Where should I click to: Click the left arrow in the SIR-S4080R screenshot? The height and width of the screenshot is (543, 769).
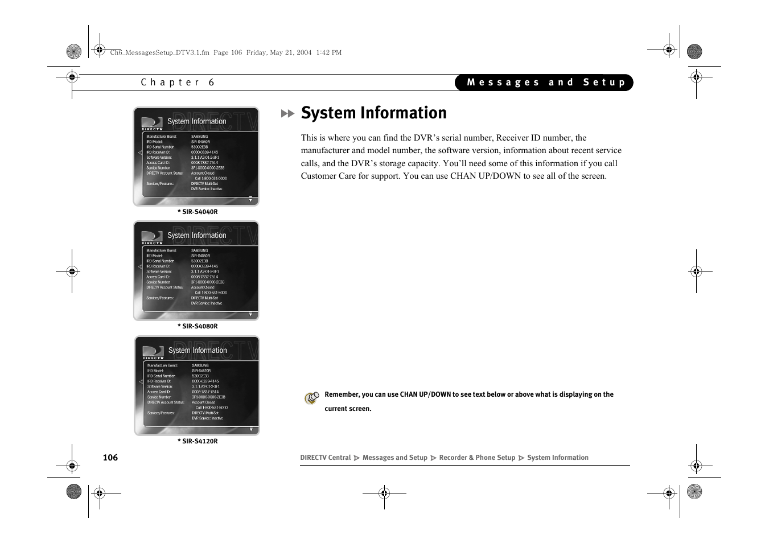point(140,266)
